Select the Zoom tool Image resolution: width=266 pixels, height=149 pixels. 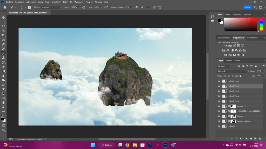(x=3, y=107)
